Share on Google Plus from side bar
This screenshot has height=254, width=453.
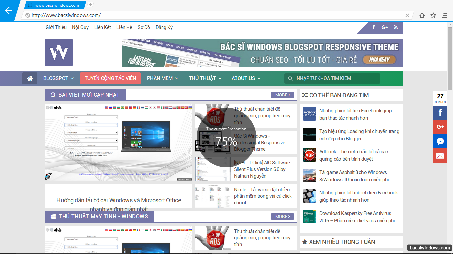tap(440, 127)
